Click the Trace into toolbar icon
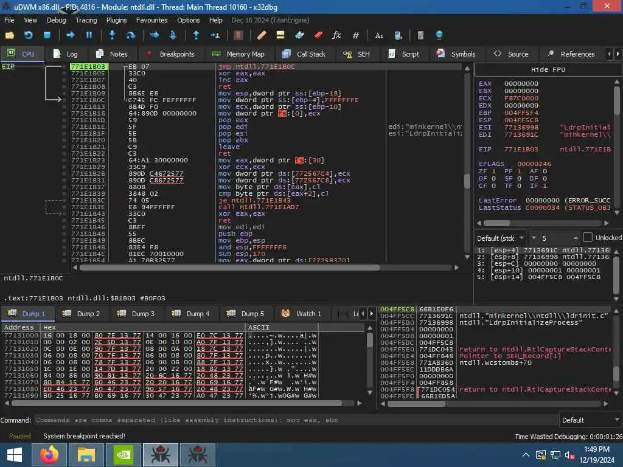 (154, 35)
